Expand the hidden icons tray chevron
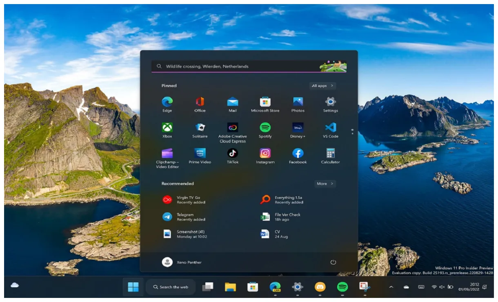 [391, 287]
